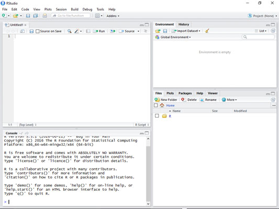Switch to the Viewer tab
This screenshot has width=279, height=209.
213,93
